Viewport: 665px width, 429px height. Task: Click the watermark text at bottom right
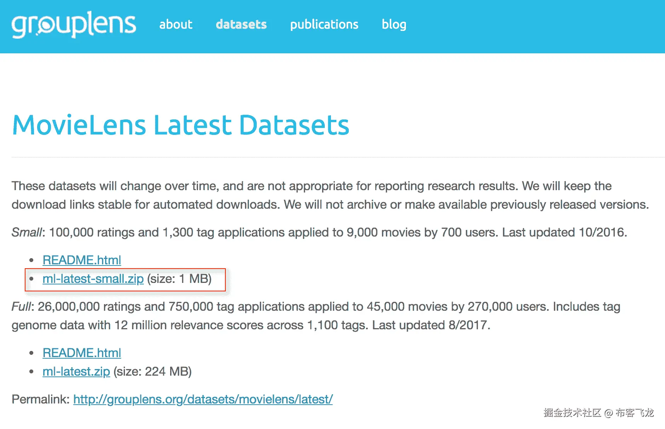tap(598, 413)
